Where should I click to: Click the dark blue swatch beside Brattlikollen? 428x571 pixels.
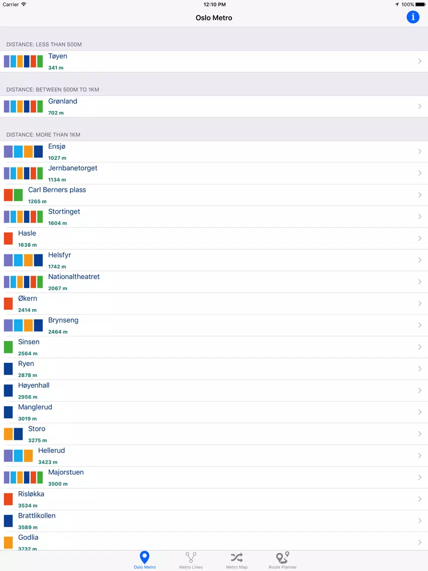[9, 521]
